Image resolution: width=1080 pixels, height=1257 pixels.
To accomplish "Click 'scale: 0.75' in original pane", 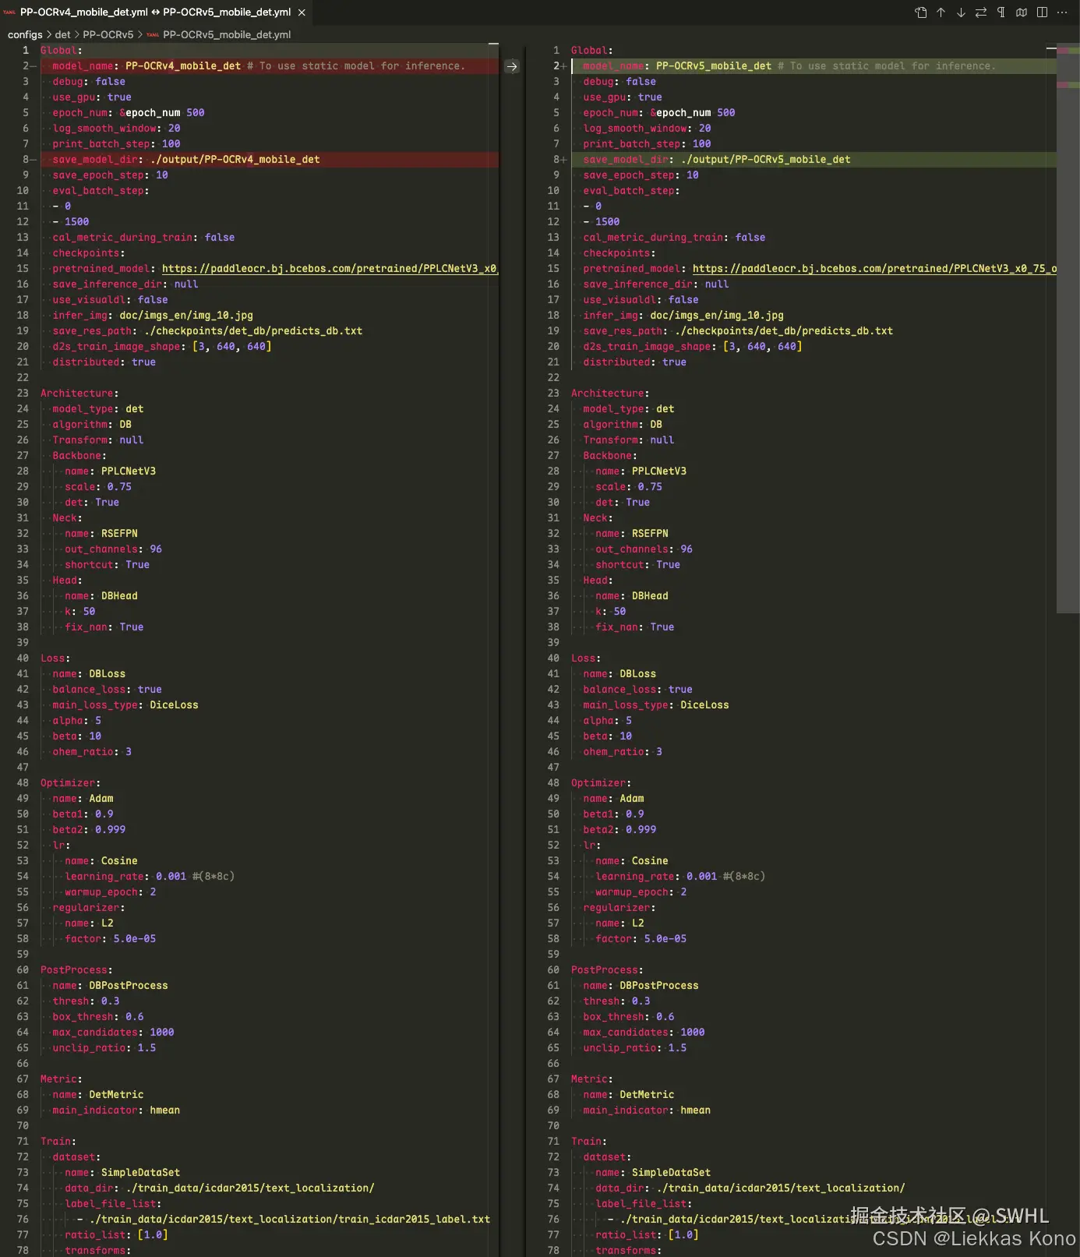I will (98, 487).
